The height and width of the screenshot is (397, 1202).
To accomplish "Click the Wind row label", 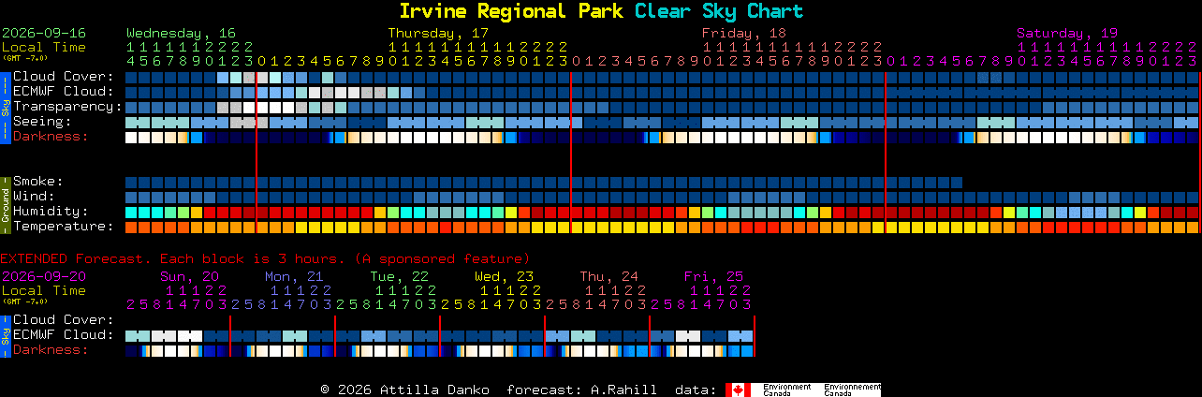I will [34, 197].
